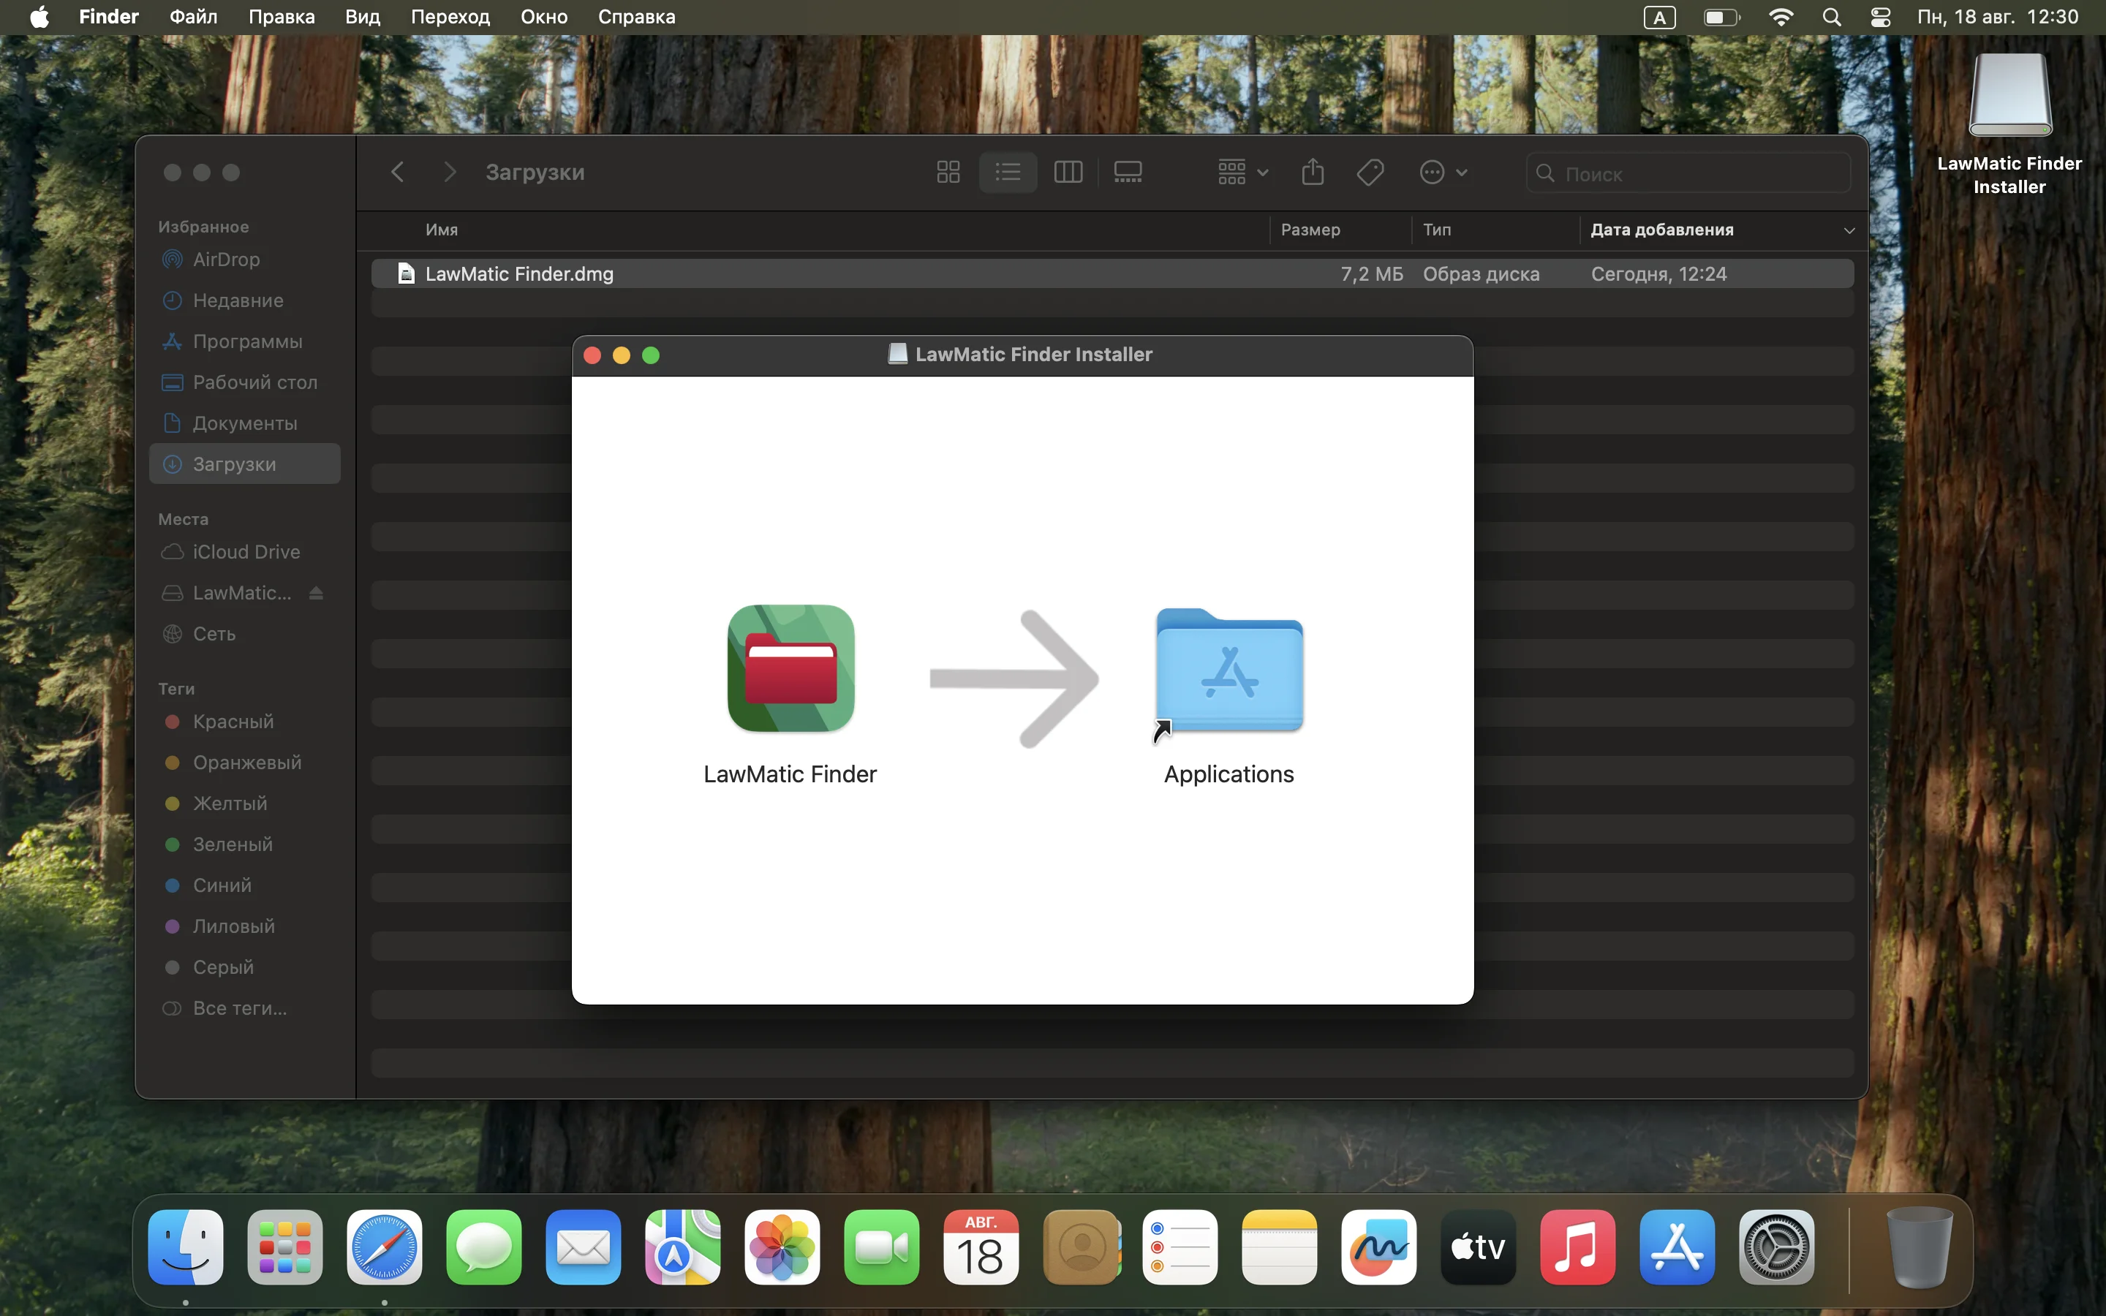Open the group-by options dropdown
This screenshot has height=1316, width=2106.
pos(1242,173)
